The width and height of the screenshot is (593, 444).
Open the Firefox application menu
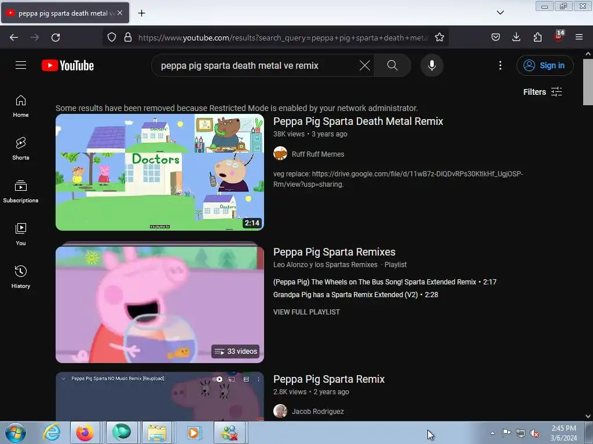tap(579, 38)
